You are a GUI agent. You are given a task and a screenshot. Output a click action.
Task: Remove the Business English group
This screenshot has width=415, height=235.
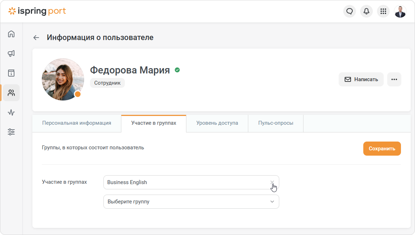coord(272,182)
